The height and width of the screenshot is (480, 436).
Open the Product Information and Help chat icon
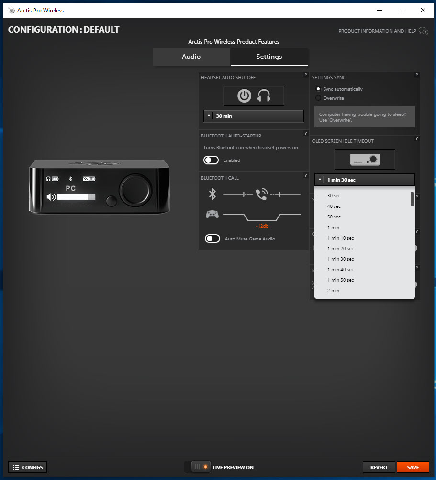point(424,31)
